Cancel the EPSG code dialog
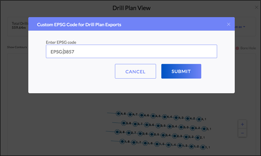The height and width of the screenshot is (156, 261). (136, 71)
